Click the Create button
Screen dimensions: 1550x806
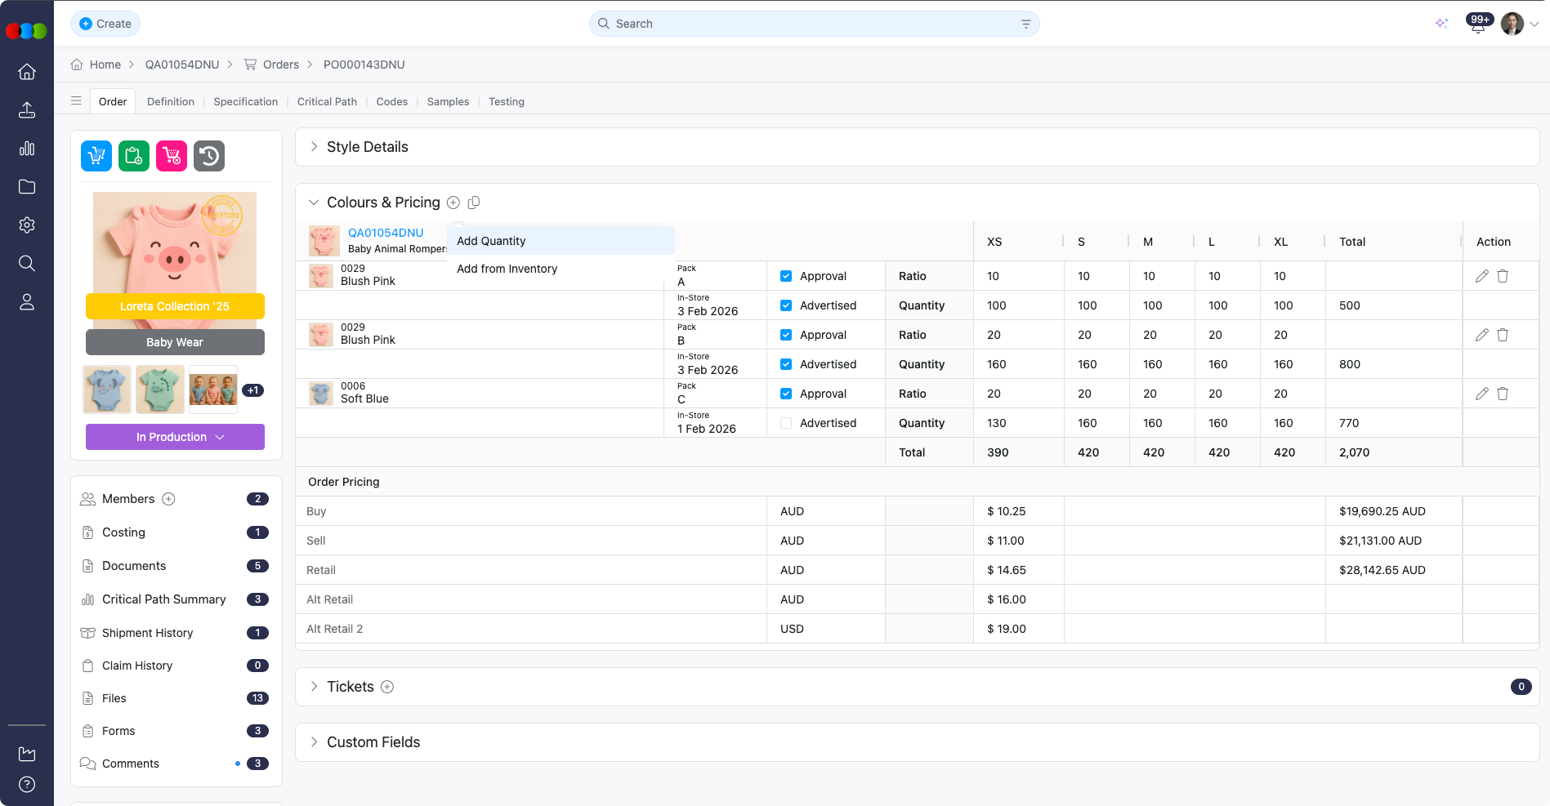(105, 24)
